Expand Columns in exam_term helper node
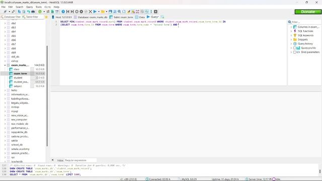The image size is (322, 181). coord(291,27)
